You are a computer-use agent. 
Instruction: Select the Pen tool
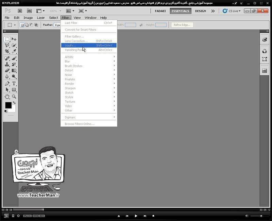(7, 83)
